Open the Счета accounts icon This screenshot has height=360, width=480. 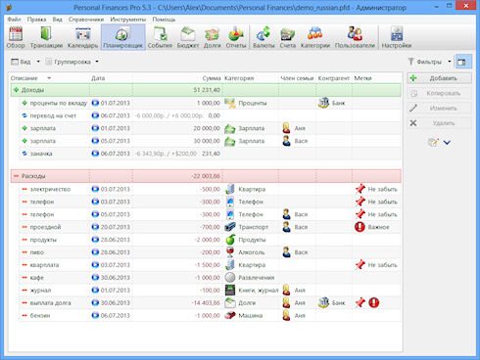click(x=287, y=37)
